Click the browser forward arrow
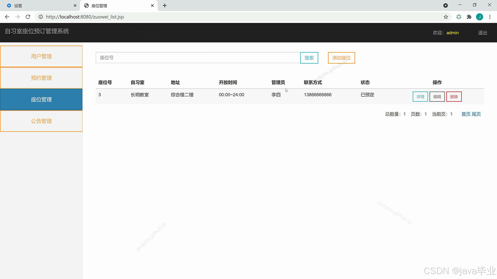 point(17,17)
